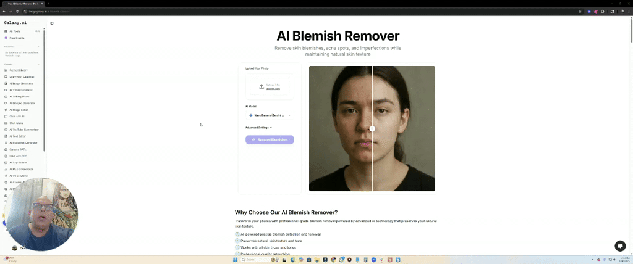
Task: Click the Galaxy.ai logo
Action: 15,23
